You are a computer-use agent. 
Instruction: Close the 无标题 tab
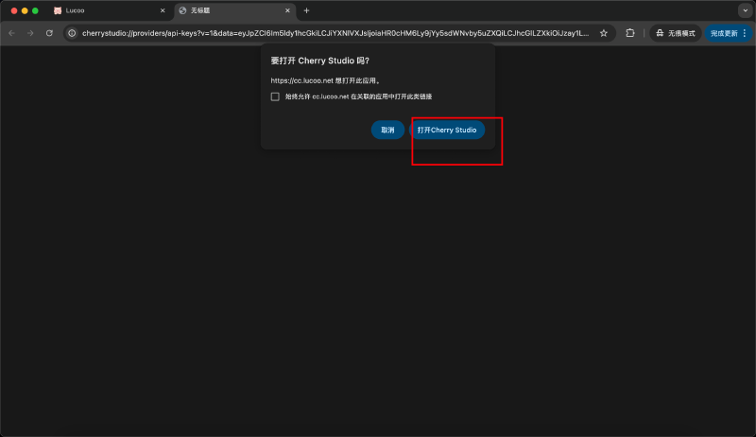(287, 10)
